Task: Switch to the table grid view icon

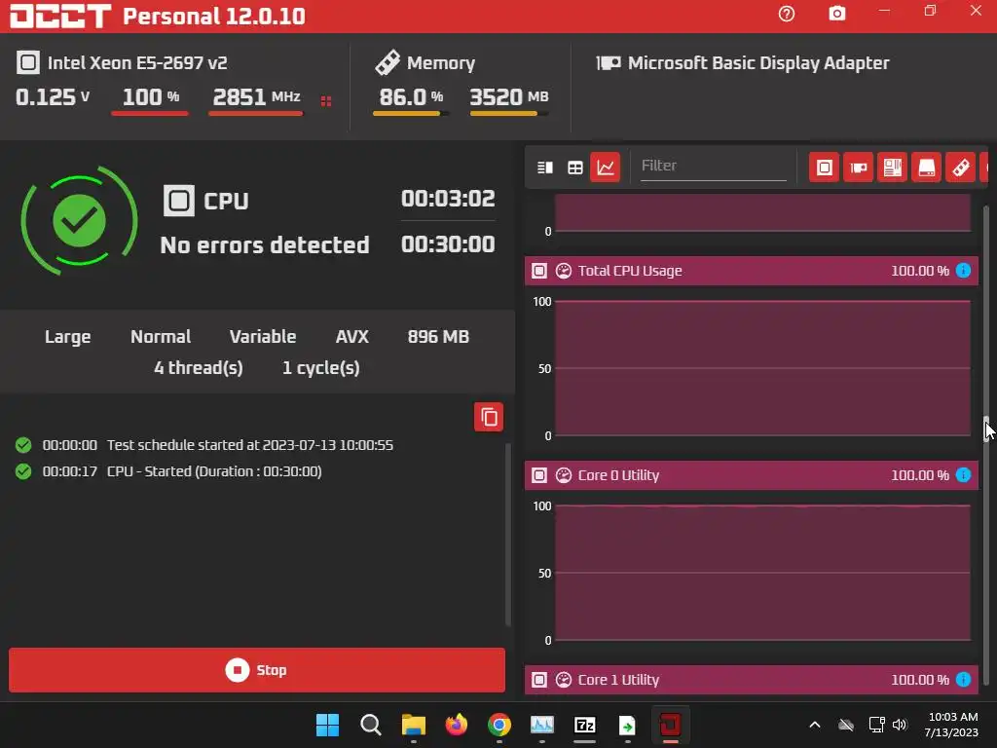Action: pos(574,168)
